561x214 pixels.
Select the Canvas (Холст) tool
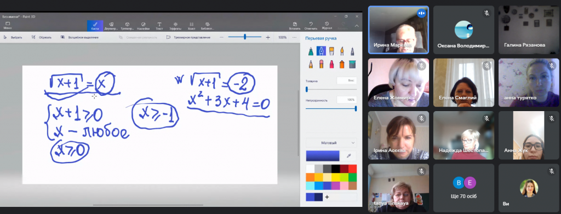(191, 26)
